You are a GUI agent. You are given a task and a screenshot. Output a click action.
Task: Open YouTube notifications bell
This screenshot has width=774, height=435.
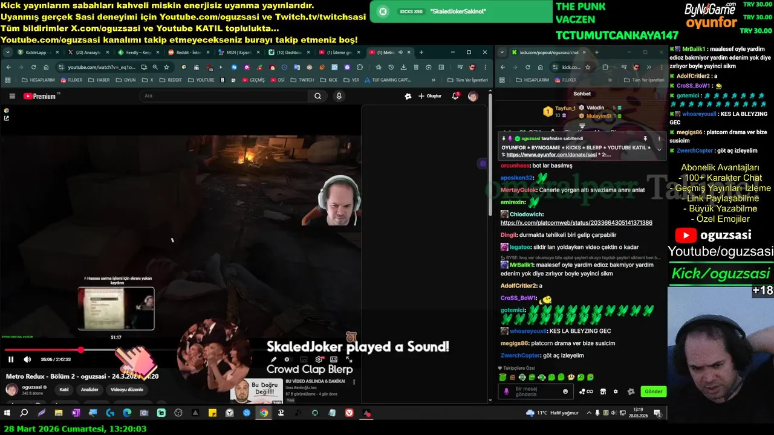click(x=455, y=96)
